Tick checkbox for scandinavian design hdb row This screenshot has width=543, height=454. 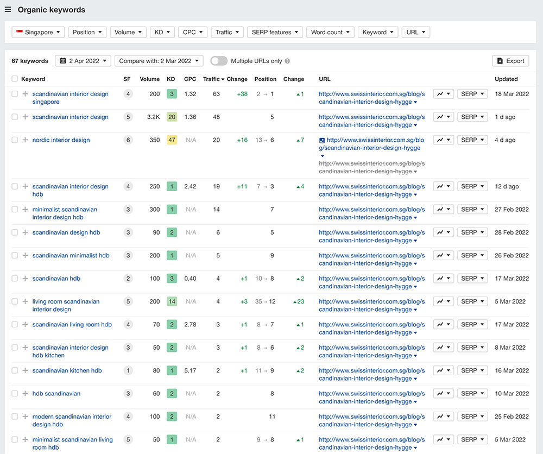[15, 232]
